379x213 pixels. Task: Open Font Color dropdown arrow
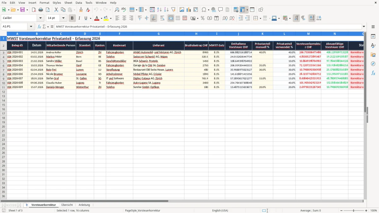point(101,18)
